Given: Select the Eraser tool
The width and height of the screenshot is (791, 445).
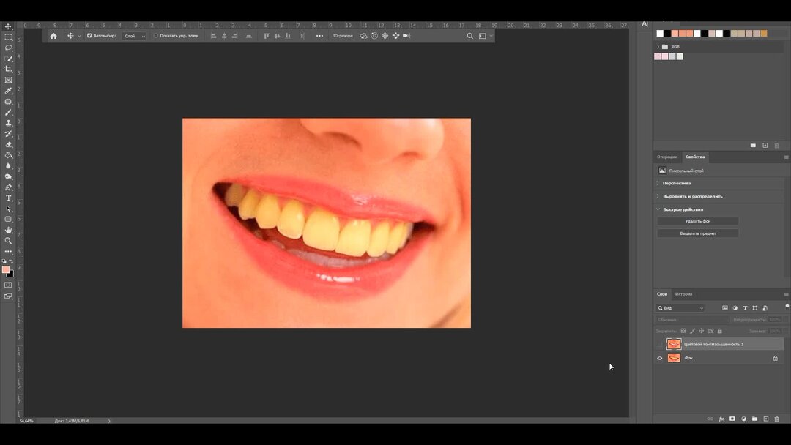Looking at the screenshot, I should (8, 144).
